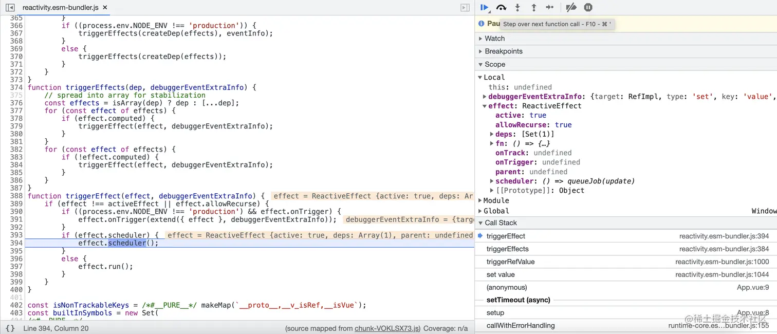Click 'onTrack: undefined' property
Image resolution: width=777 pixels, height=334 pixels.
pyautogui.click(x=533, y=153)
